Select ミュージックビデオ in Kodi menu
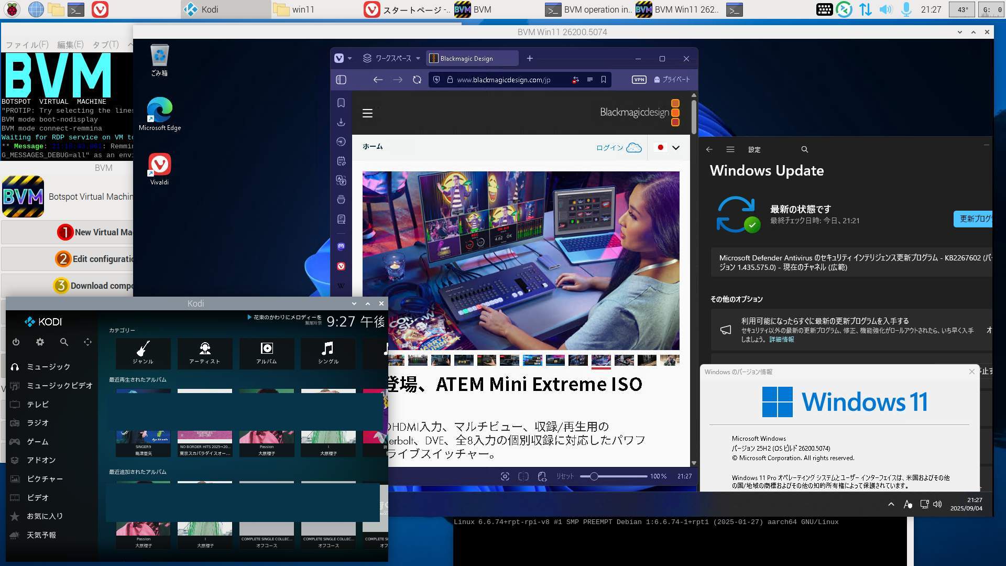The image size is (1006, 566). pos(59,386)
